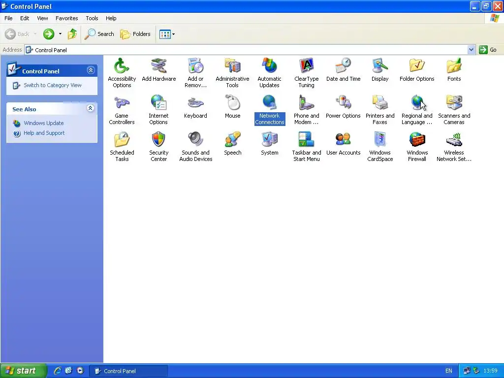Open the View menu

coord(42,18)
